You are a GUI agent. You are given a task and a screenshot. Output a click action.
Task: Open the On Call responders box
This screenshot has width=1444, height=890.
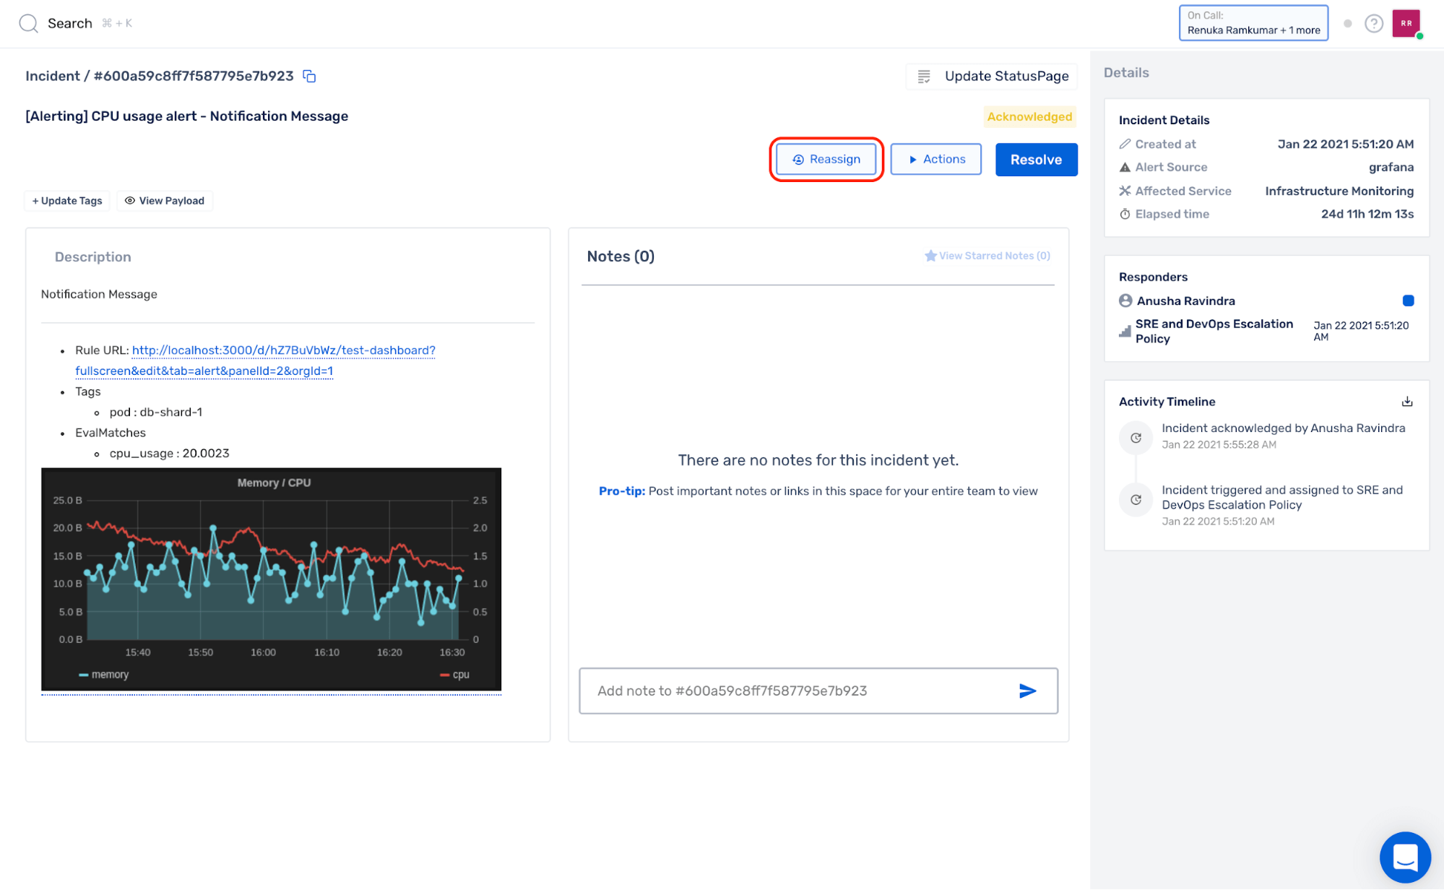(1253, 23)
